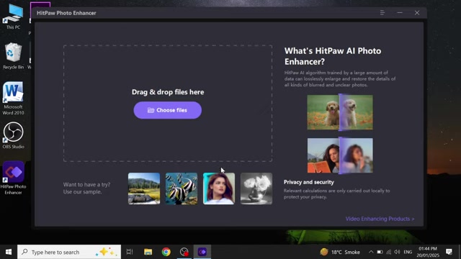Click the HitPaw icon in the taskbar
Image resolution: width=461 pixels, height=259 pixels.
(202, 252)
